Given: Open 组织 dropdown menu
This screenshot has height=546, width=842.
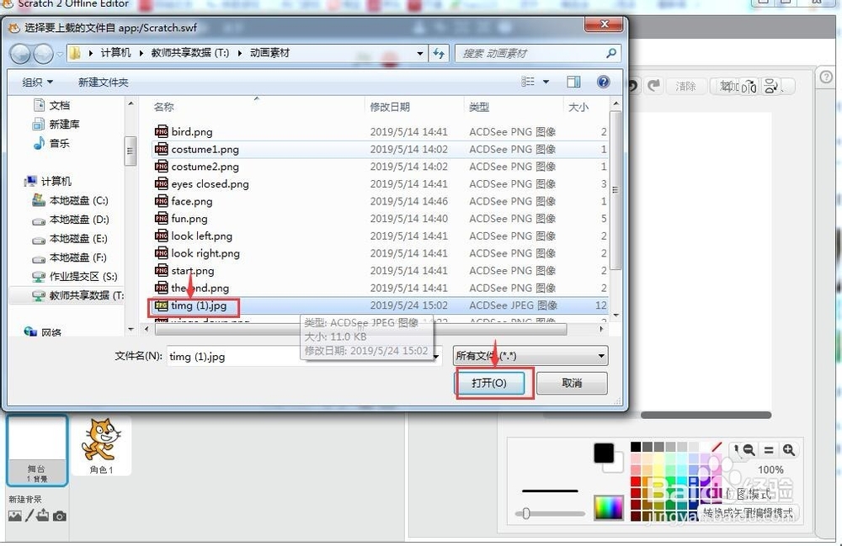Looking at the screenshot, I should coord(38,82).
